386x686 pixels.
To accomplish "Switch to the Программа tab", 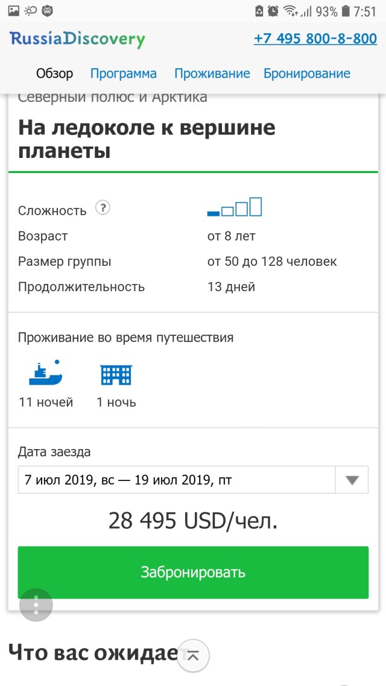I will tap(123, 73).
